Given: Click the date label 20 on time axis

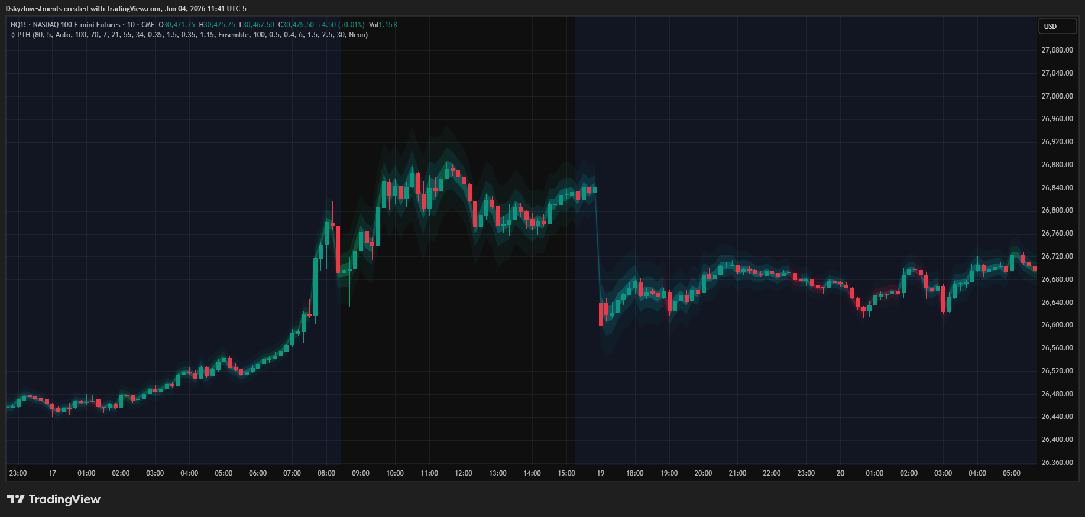Looking at the screenshot, I should point(840,473).
